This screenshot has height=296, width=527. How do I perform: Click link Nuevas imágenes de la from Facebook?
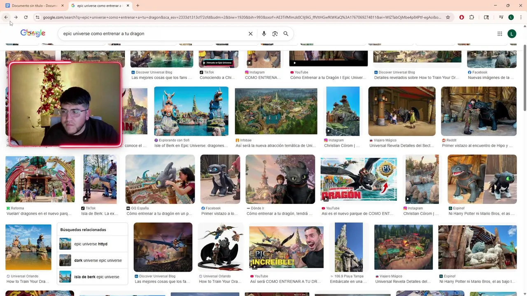click(x=491, y=78)
